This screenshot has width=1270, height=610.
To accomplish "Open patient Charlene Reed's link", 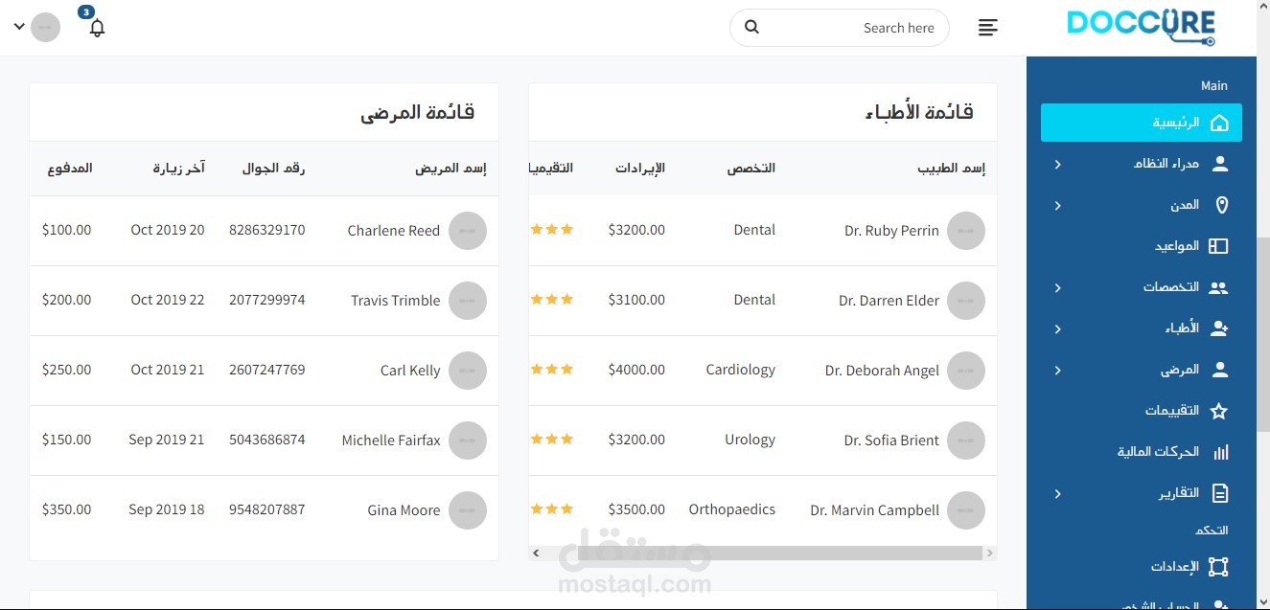I will tap(393, 231).
